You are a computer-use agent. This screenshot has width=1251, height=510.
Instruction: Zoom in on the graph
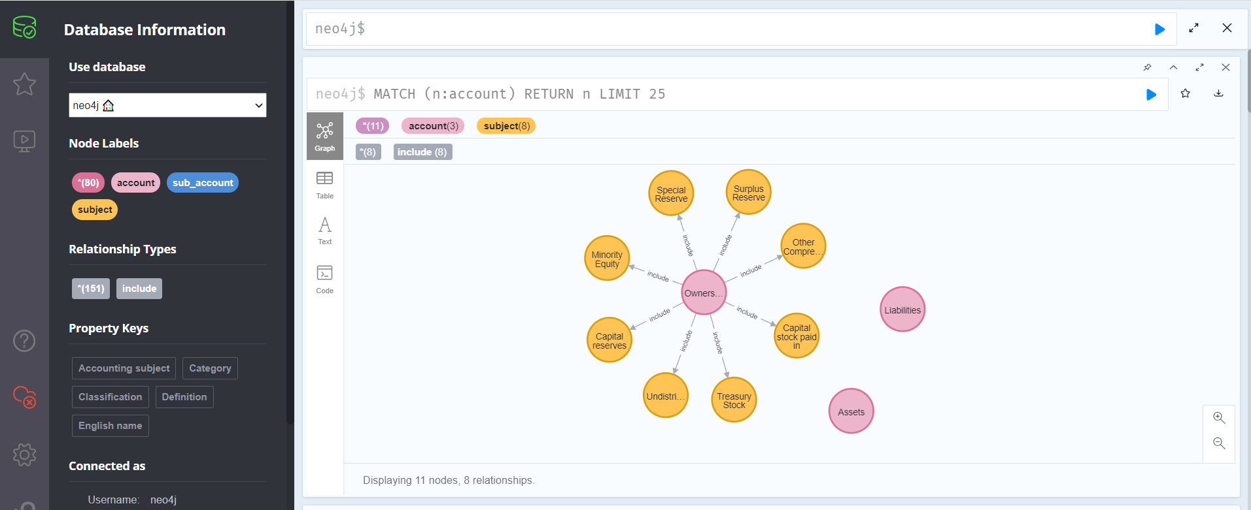[x=1219, y=418]
